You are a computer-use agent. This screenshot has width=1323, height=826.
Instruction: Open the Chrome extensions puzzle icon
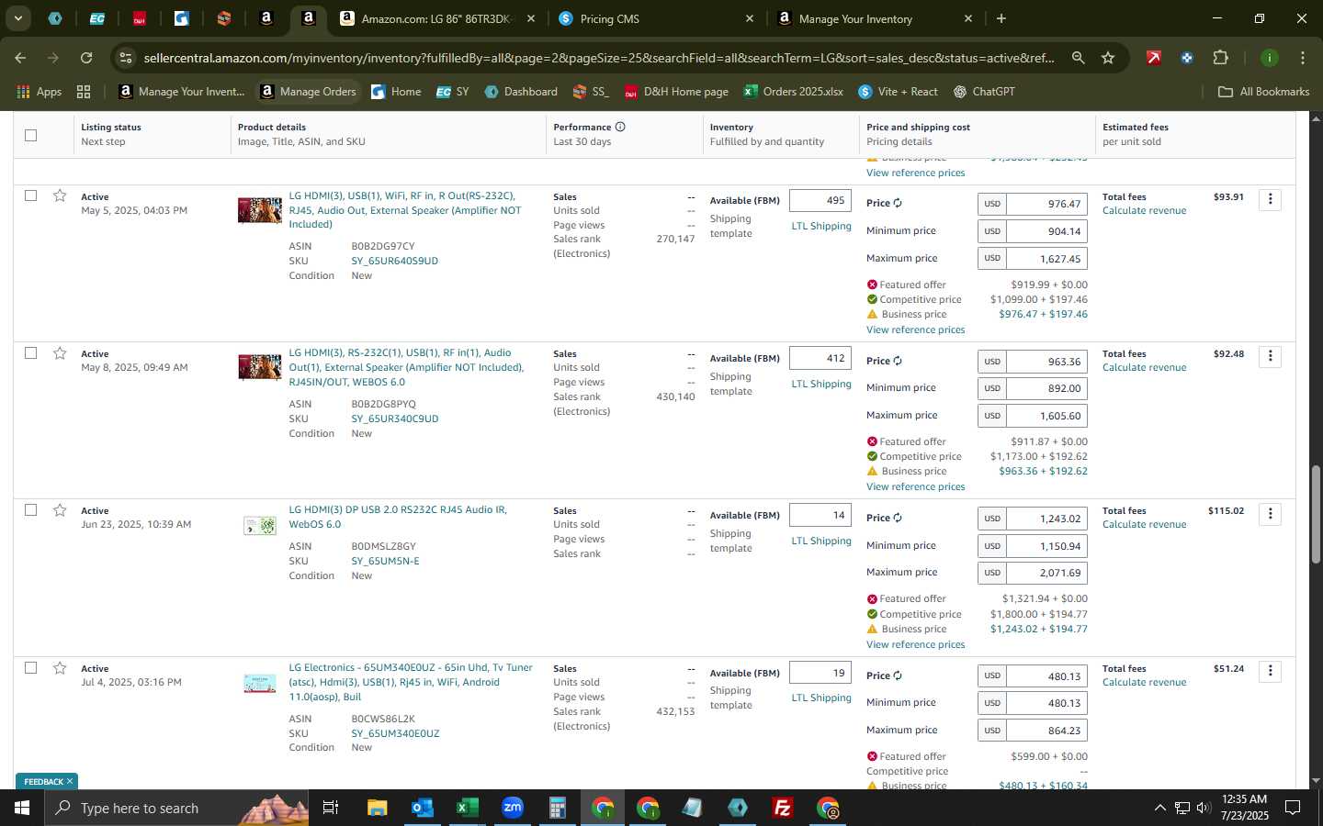coord(1220,58)
